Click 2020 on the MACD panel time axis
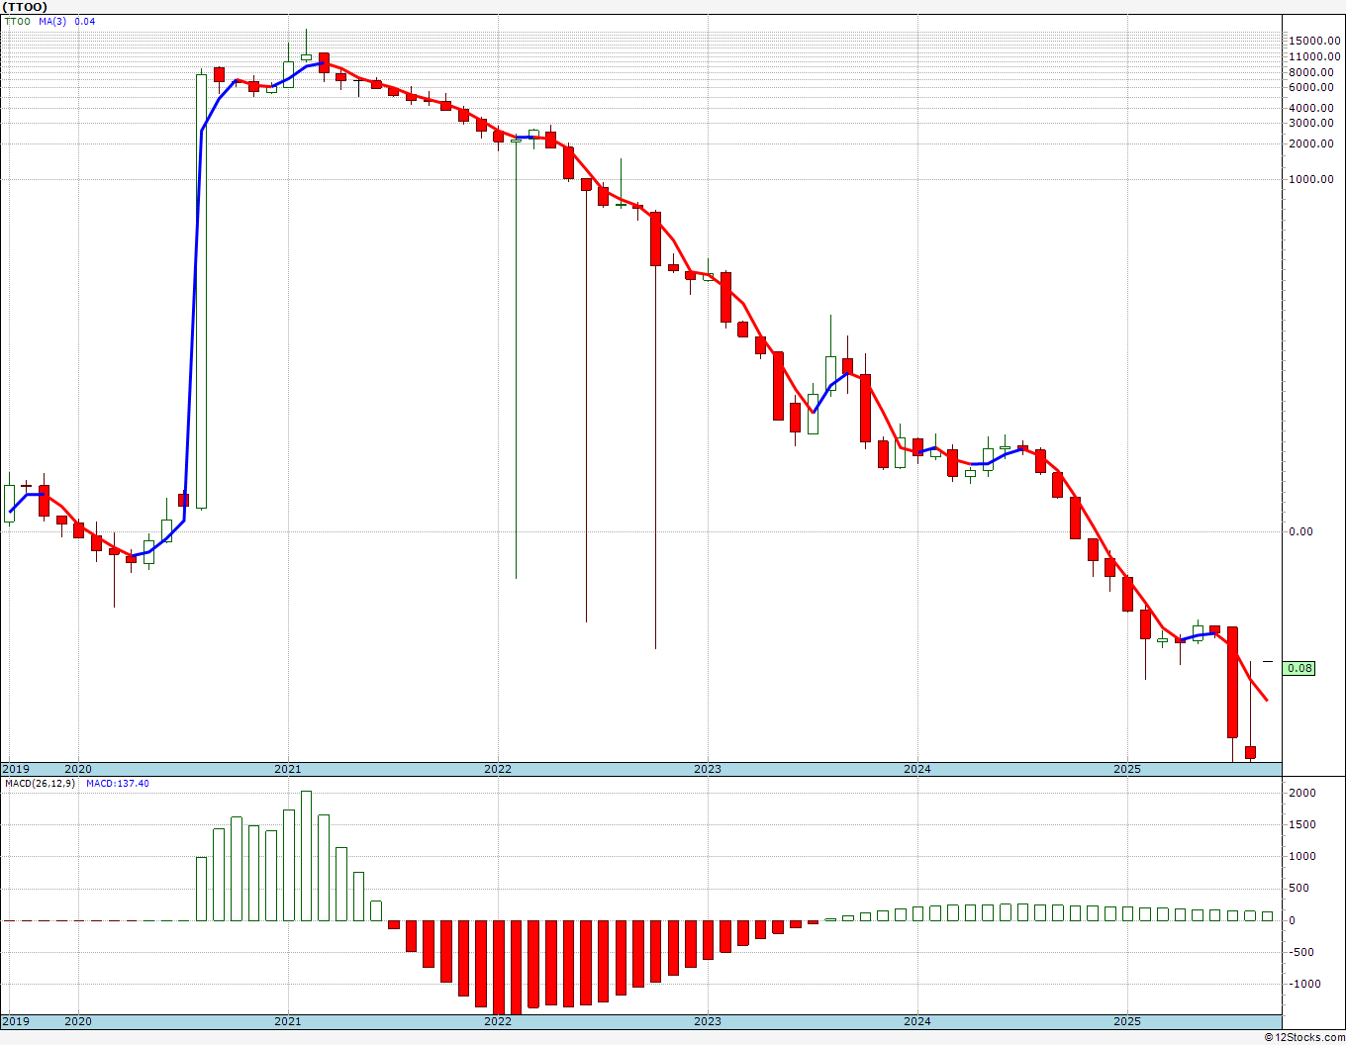Viewport: 1346px width, 1045px height. tap(78, 1021)
